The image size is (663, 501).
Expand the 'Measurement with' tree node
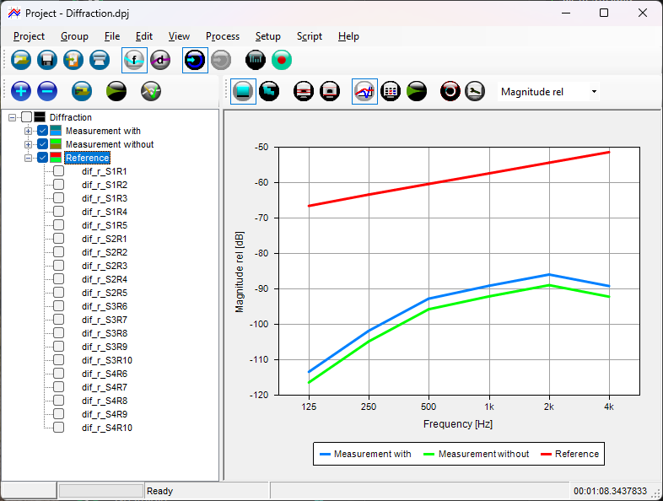click(x=29, y=131)
